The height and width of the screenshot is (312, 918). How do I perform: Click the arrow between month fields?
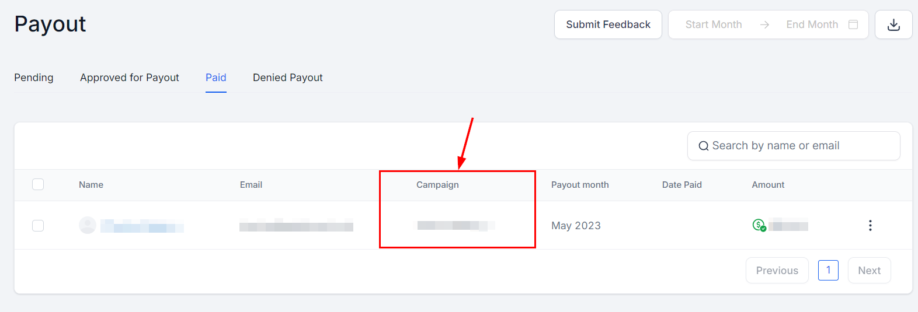tap(764, 24)
